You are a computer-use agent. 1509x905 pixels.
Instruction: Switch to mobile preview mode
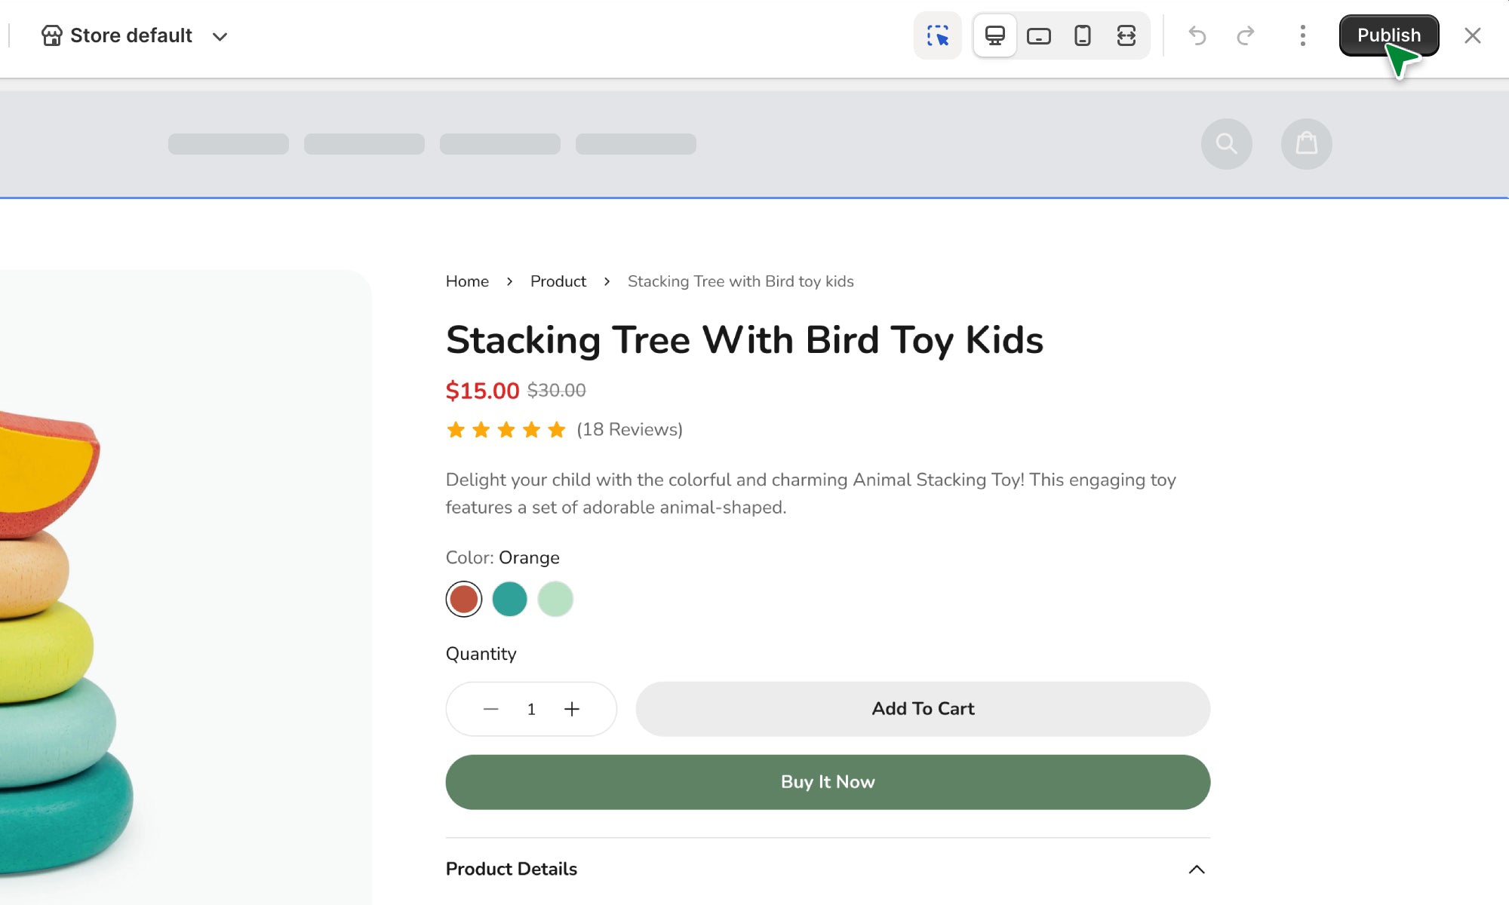1082,35
